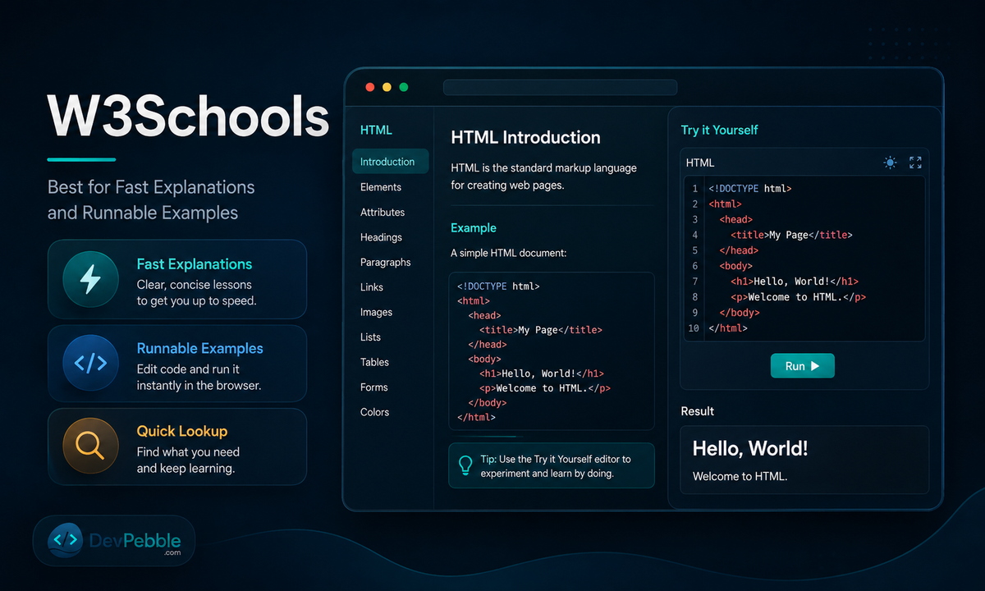
Task: Open the Attributes lesson in sidebar
Action: tap(383, 212)
